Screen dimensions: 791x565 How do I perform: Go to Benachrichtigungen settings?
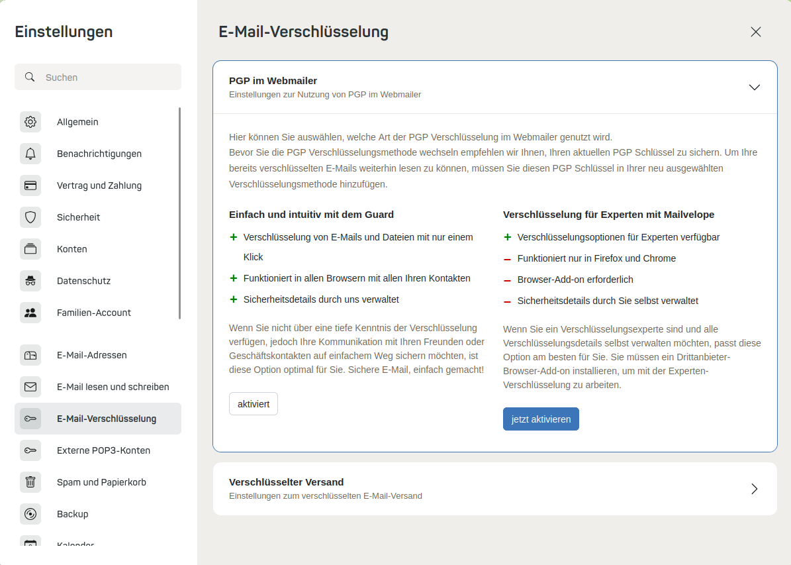tap(98, 154)
